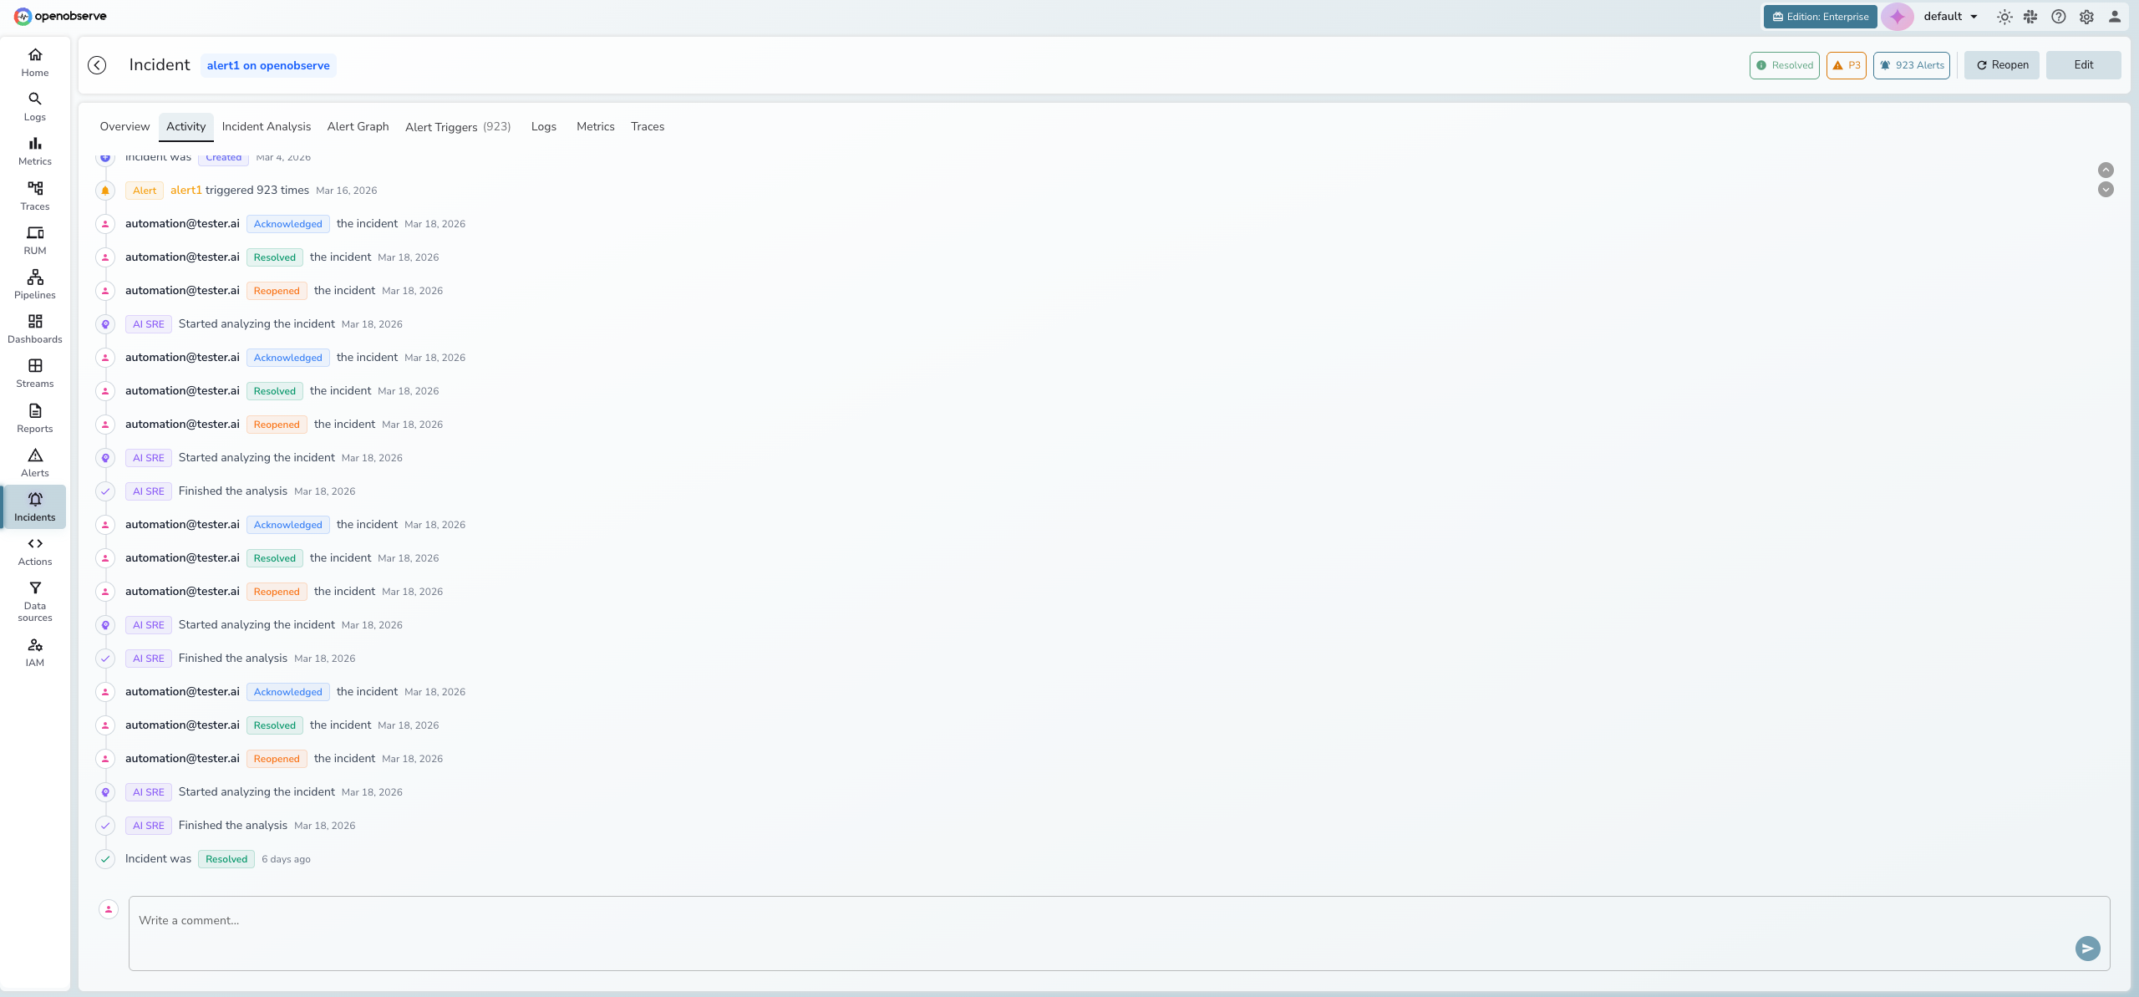The width and height of the screenshot is (2139, 997).
Task: Click the downward scroll chevron on the right
Action: [x=2105, y=191]
